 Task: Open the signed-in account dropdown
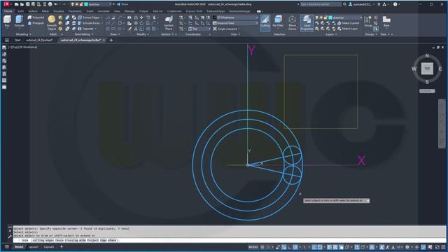(x=362, y=4)
